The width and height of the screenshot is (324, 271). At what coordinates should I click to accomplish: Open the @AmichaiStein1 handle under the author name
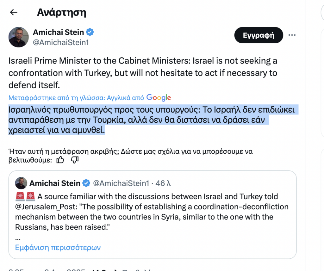pos(61,42)
